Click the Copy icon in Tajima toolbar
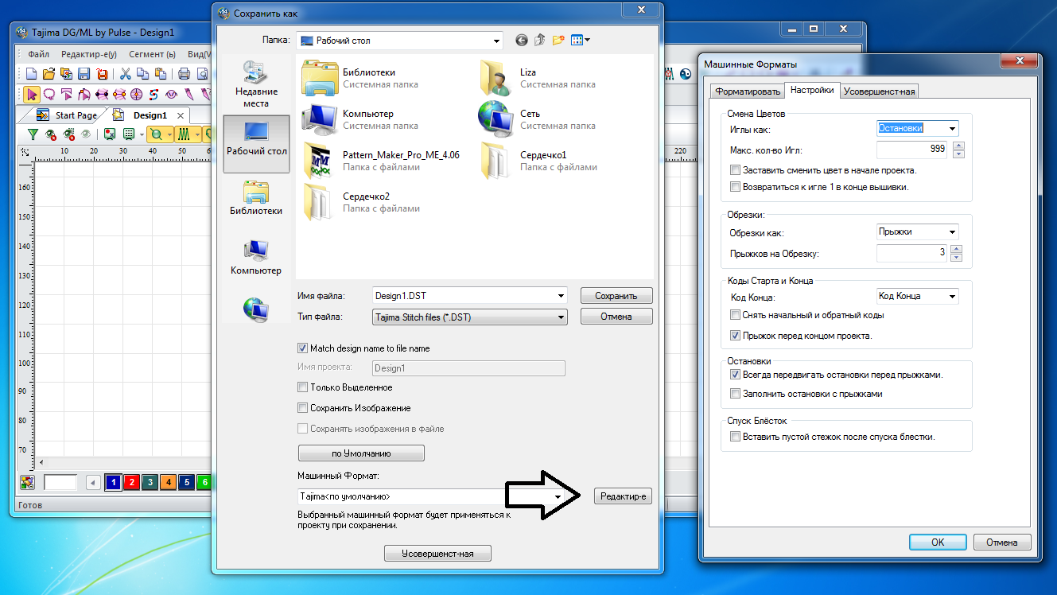This screenshot has height=595, width=1057. (x=142, y=74)
